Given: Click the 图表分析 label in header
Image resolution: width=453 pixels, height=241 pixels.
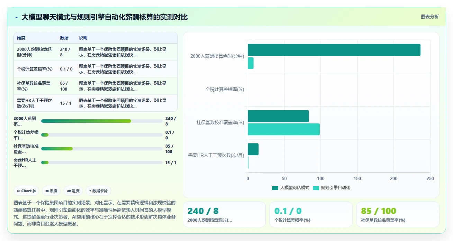Looking at the screenshot, I should (x=429, y=17).
